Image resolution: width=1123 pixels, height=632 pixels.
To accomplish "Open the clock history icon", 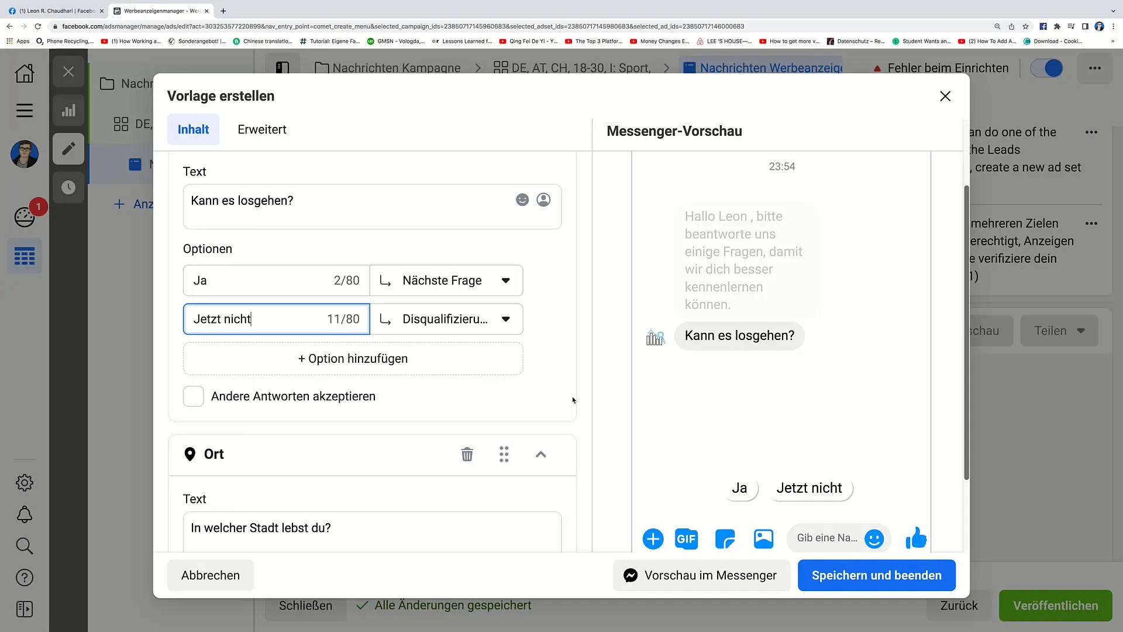I will 68,187.
